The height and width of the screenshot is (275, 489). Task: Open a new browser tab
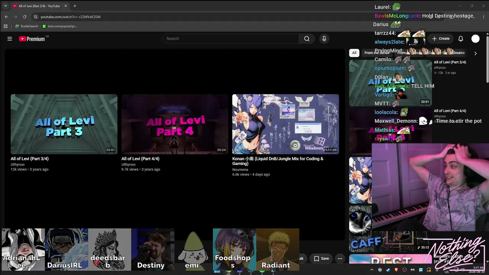click(x=75, y=6)
